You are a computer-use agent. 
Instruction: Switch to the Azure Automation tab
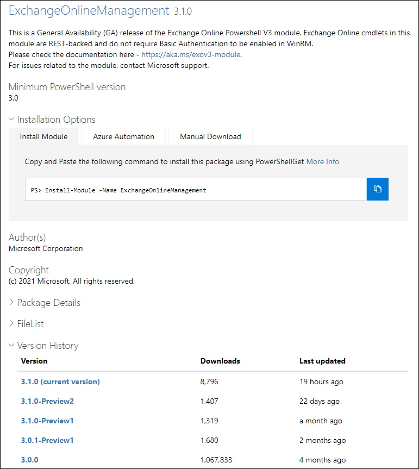(x=123, y=137)
